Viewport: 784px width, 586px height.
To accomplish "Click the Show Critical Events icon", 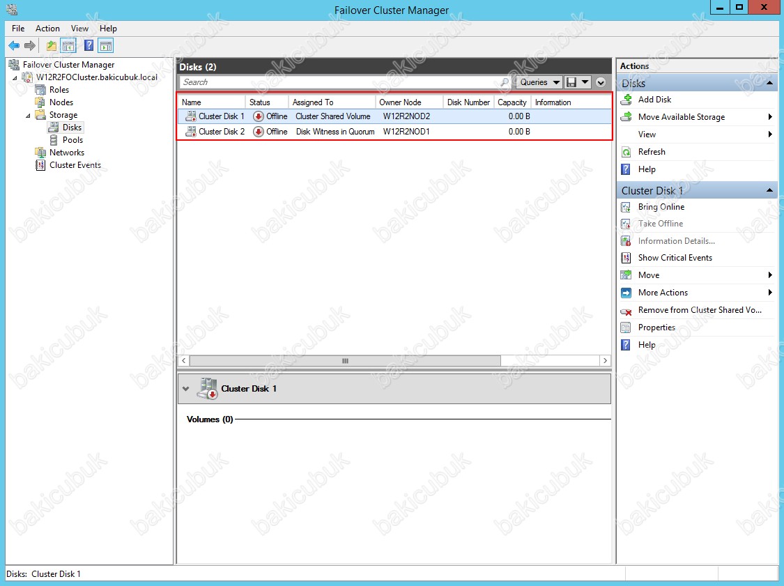I will click(x=626, y=258).
